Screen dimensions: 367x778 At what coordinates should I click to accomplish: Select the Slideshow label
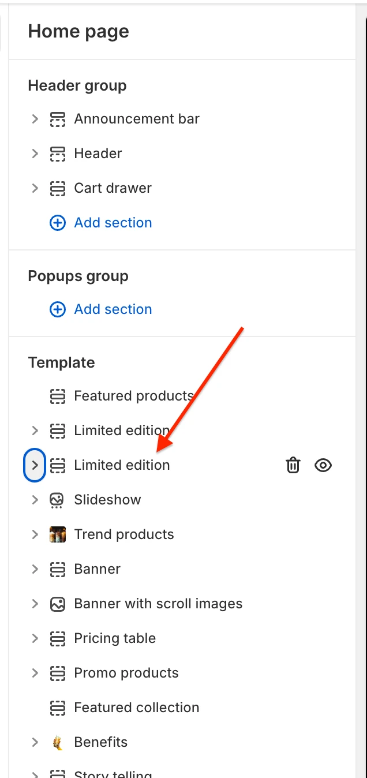click(x=107, y=500)
